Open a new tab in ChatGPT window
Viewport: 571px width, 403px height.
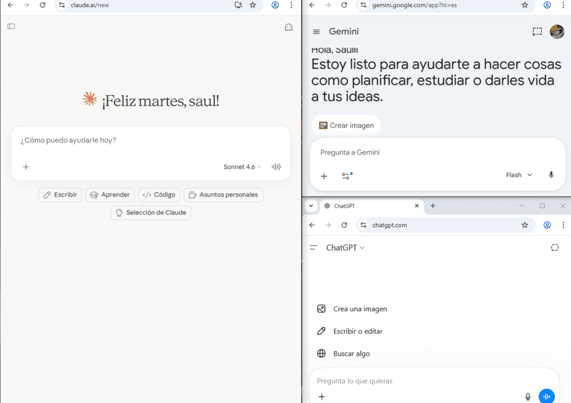pyautogui.click(x=433, y=206)
